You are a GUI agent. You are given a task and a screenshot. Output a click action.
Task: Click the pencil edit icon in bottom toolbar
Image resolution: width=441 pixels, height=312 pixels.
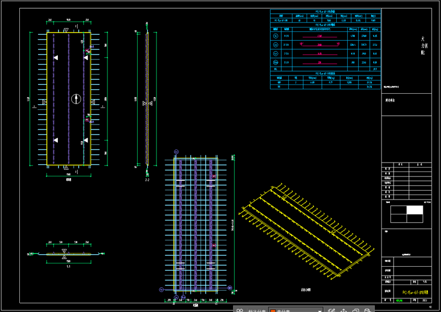coord(331,310)
